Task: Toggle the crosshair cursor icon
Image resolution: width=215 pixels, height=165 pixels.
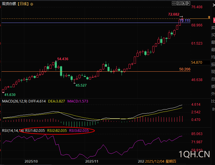Action: [174, 3]
